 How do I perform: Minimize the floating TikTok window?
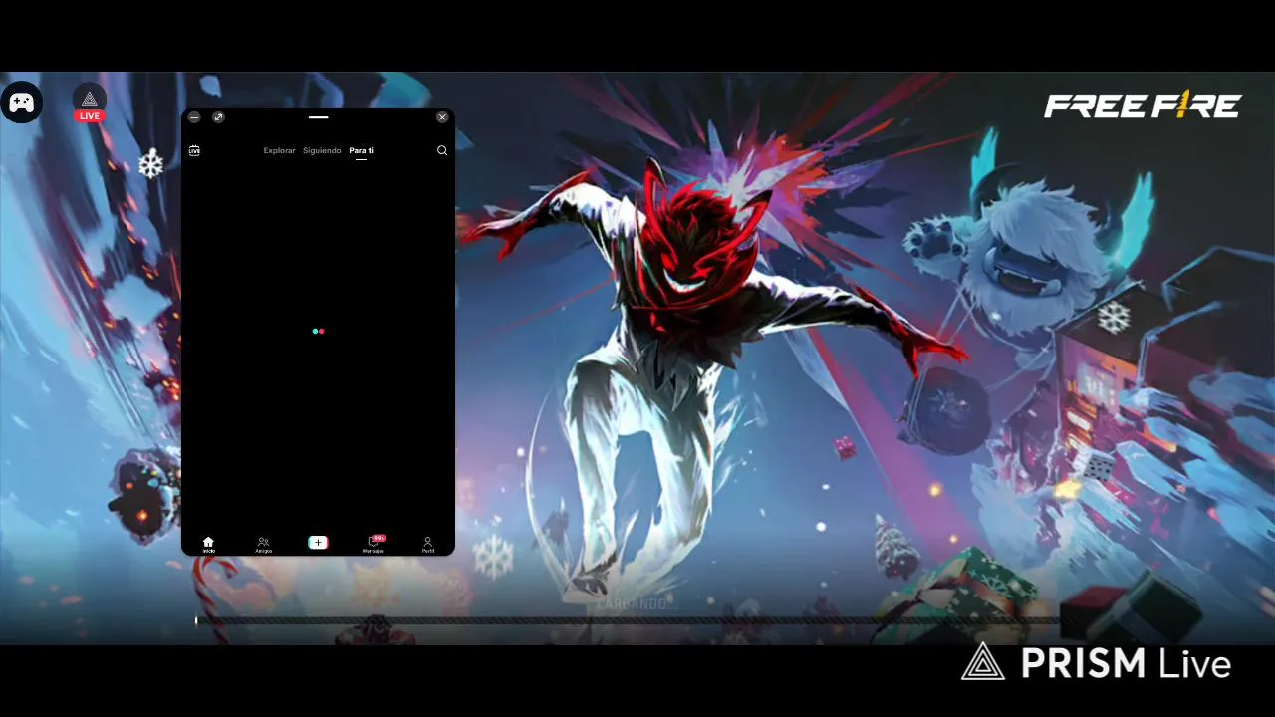[x=194, y=117]
